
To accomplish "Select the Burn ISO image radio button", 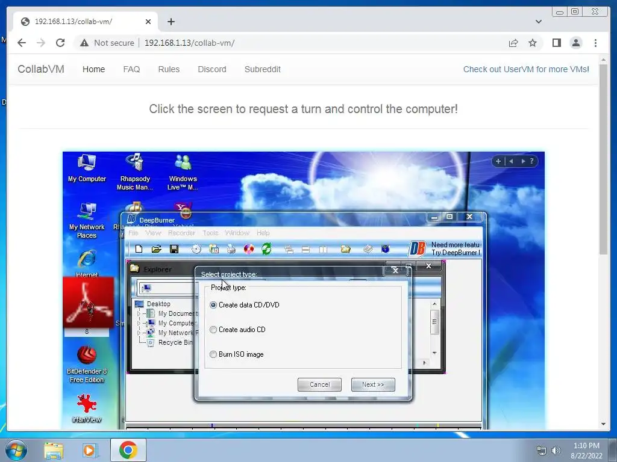I will [213, 354].
